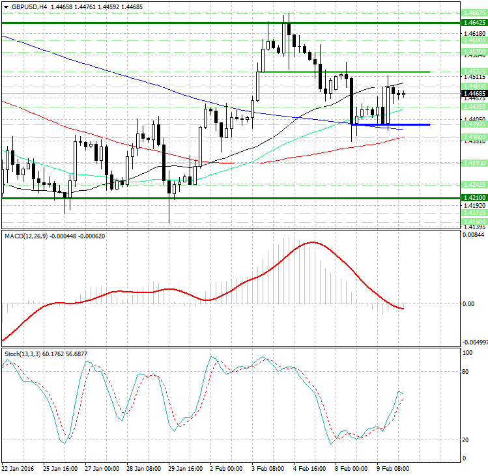
Task: Click the 1.41725 price level label
Action: [x=474, y=213]
